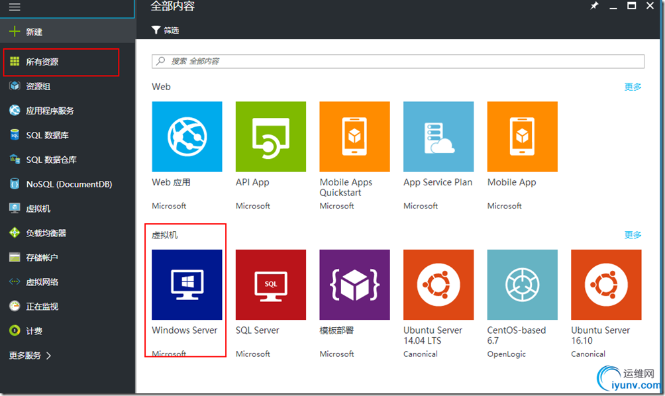Choose the Ubuntu Server 14.04 LTS tile
This screenshot has width=665, height=396.
[x=438, y=285]
